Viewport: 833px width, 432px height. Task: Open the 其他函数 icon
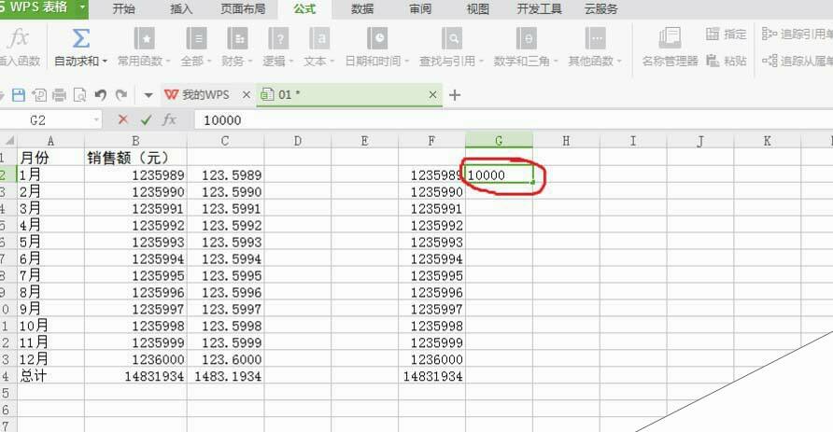(x=595, y=38)
